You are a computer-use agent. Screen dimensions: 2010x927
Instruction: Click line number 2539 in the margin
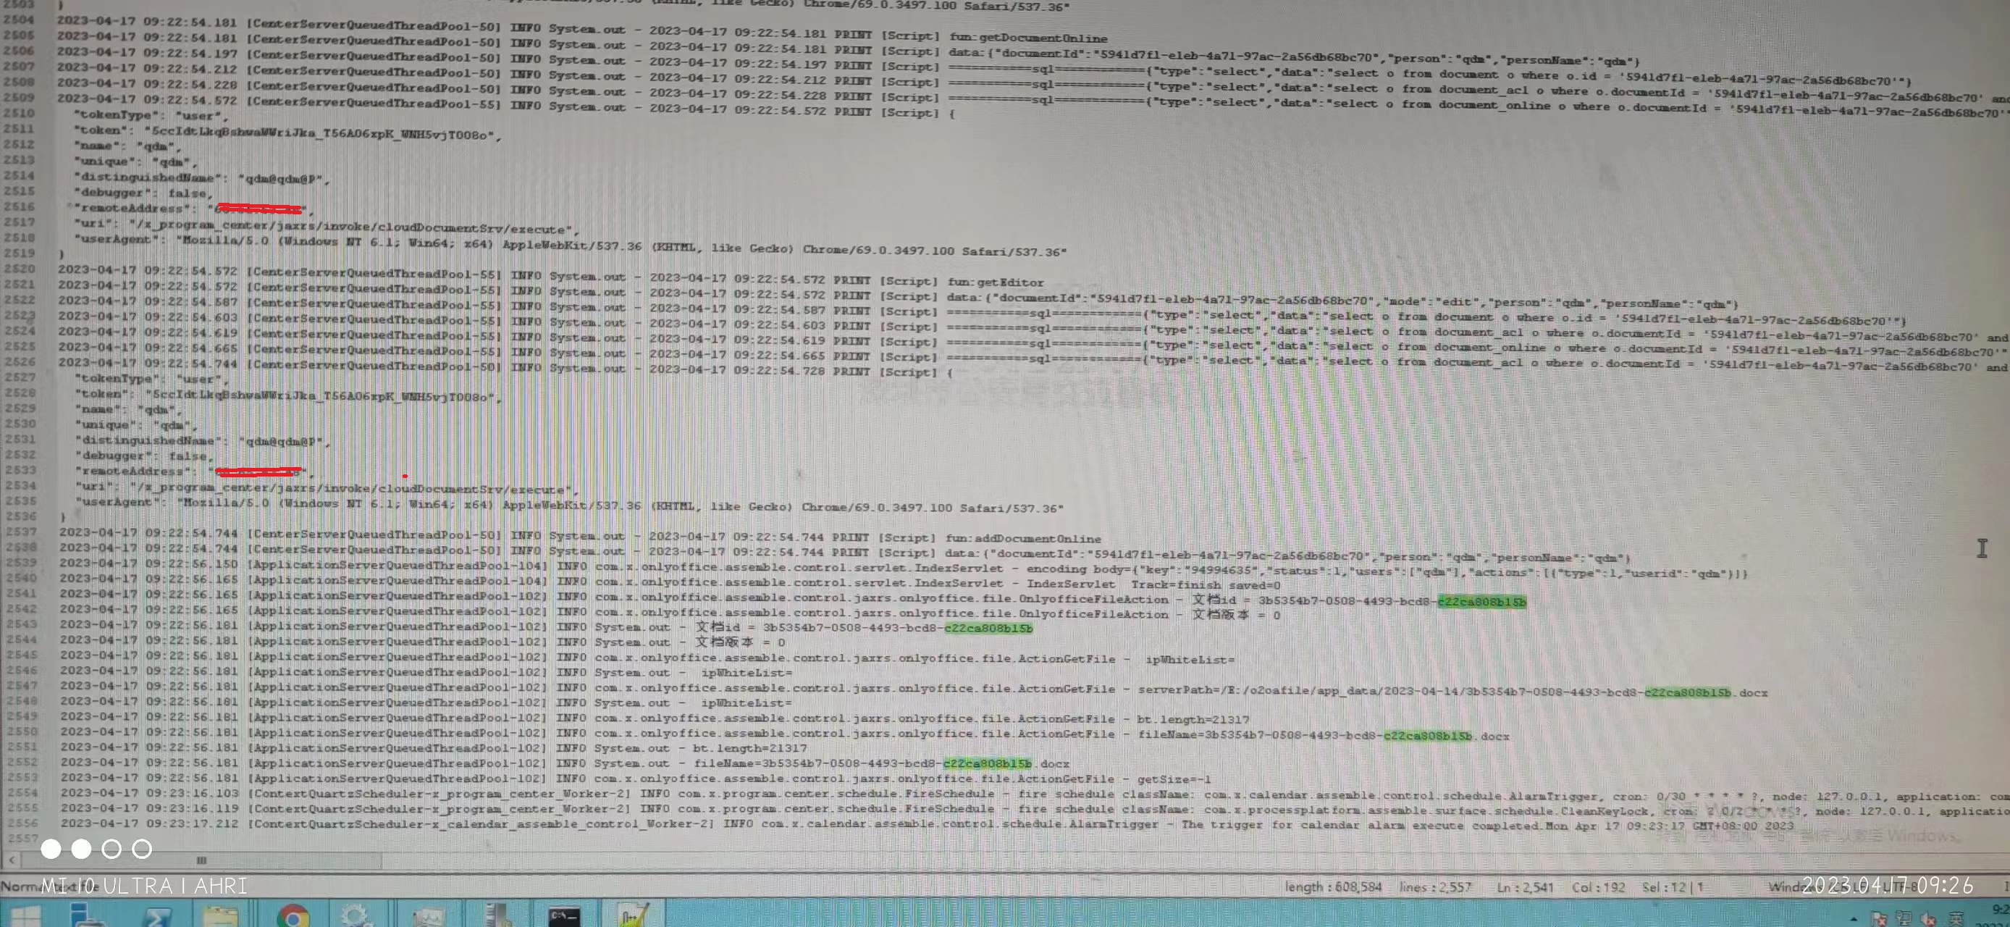click(x=21, y=563)
